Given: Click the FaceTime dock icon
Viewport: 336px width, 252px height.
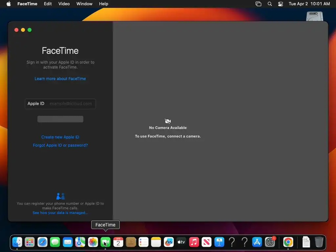Looking at the screenshot, I should (105, 242).
